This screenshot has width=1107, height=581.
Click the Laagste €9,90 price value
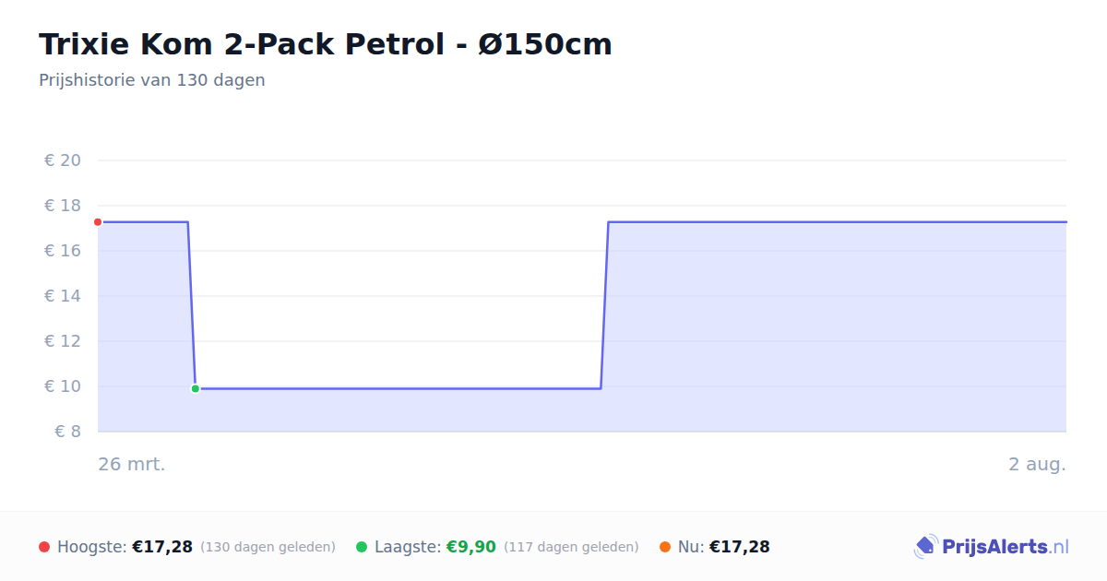click(471, 547)
